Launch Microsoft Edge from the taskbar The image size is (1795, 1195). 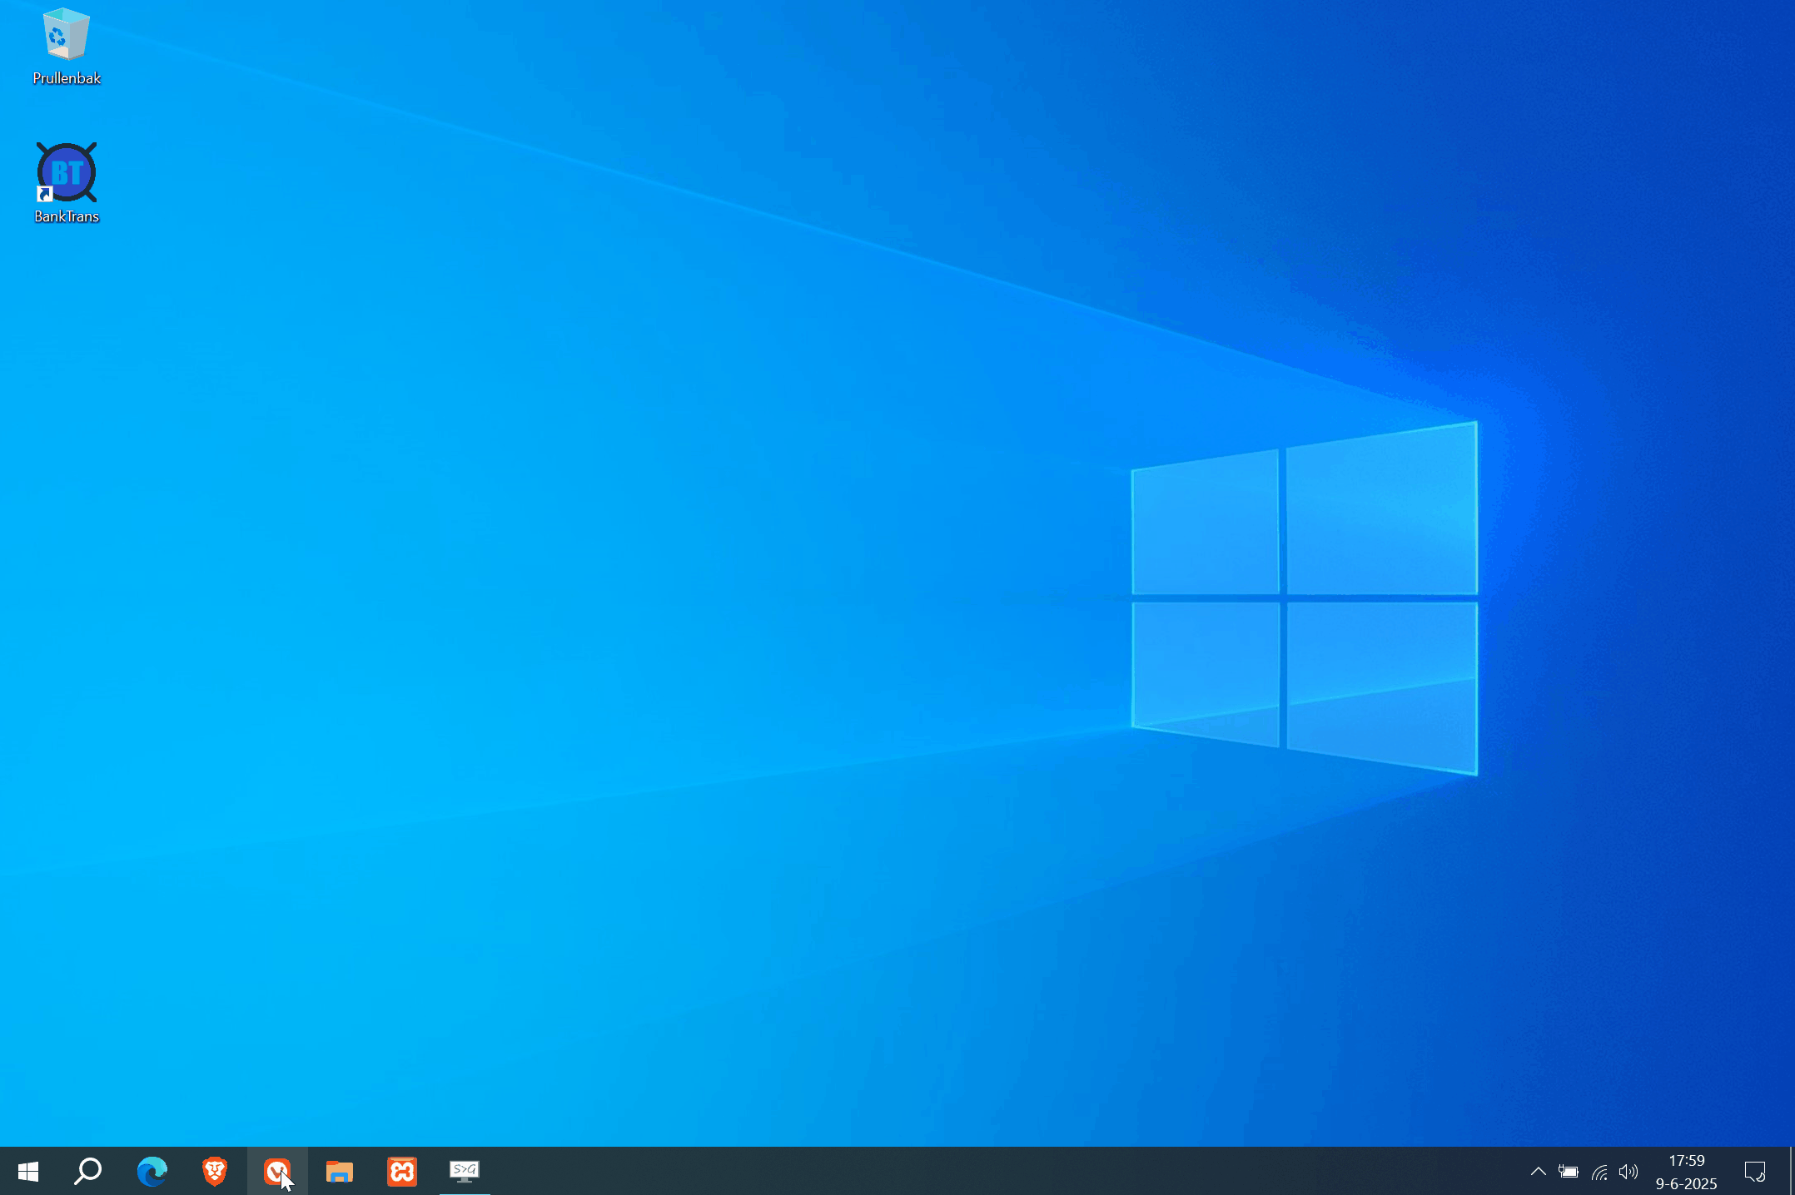(x=152, y=1172)
